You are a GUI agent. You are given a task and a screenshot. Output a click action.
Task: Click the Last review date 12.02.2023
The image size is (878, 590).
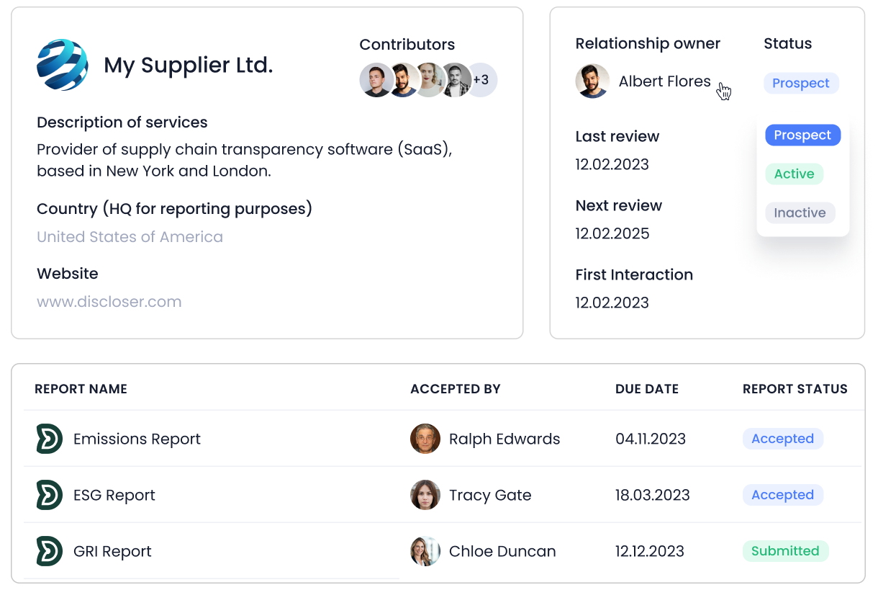[612, 164]
